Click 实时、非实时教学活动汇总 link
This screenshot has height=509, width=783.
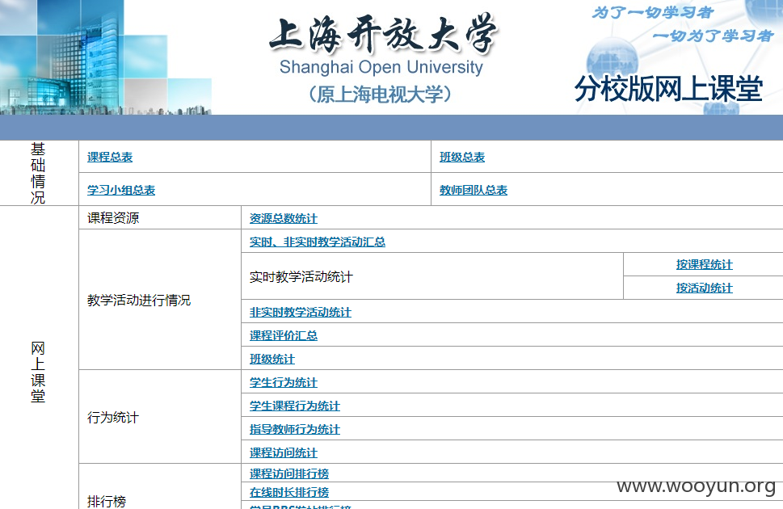pyautogui.click(x=318, y=242)
